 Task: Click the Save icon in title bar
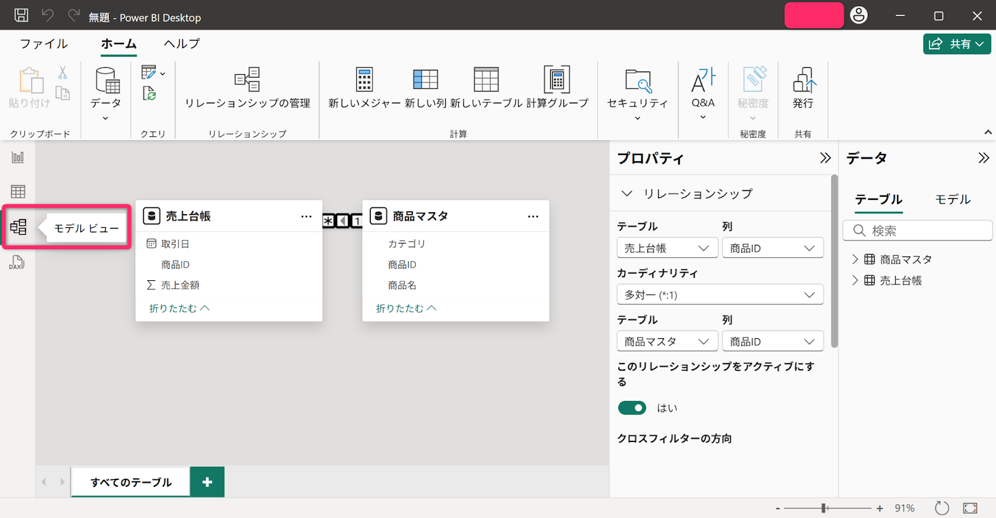point(21,15)
